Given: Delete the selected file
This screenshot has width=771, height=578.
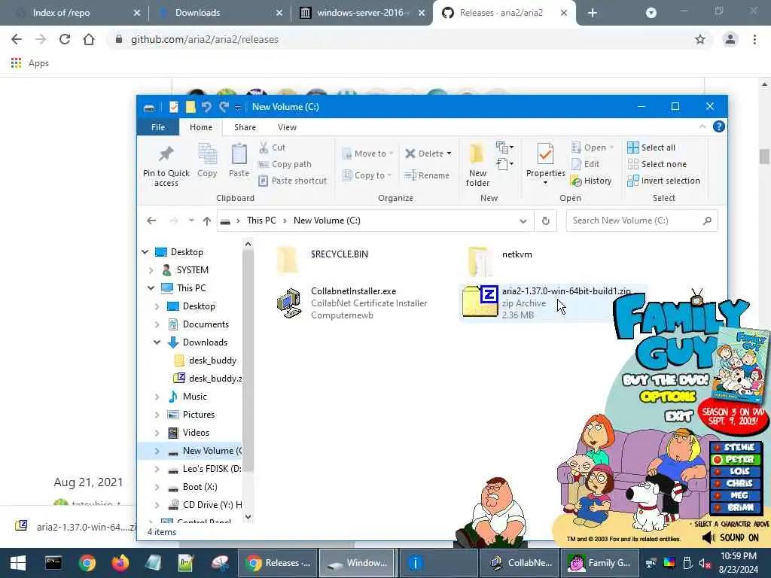Looking at the screenshot, I should [x=424, y=154].
